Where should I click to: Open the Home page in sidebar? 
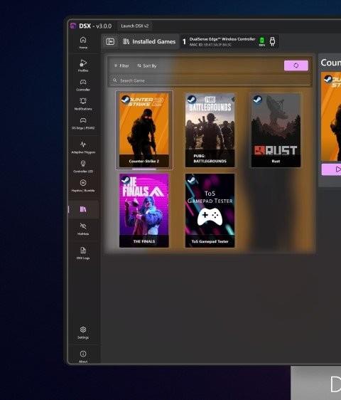pyautogui.click(x=83, y=43)
